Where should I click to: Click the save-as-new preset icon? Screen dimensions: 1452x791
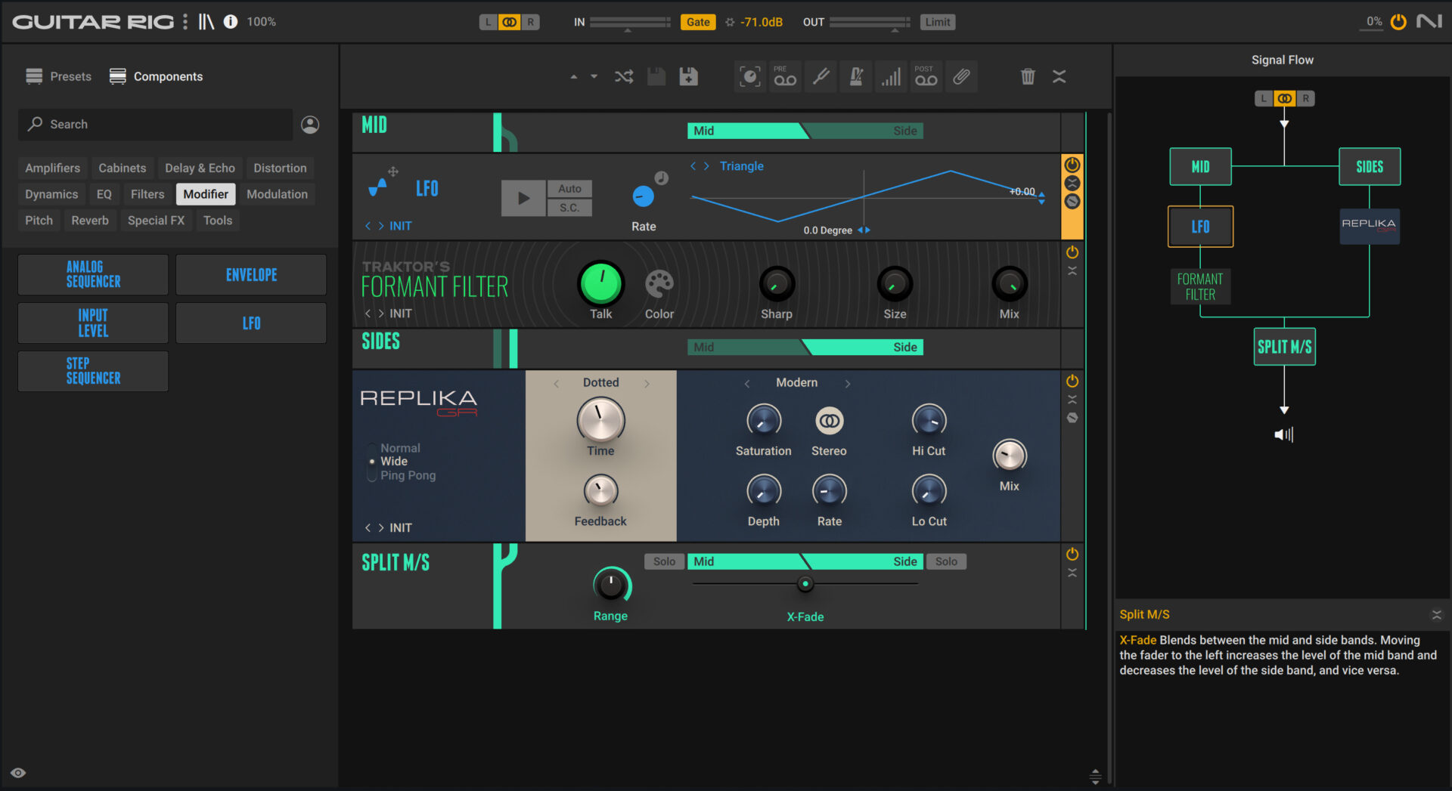point(689,76)
